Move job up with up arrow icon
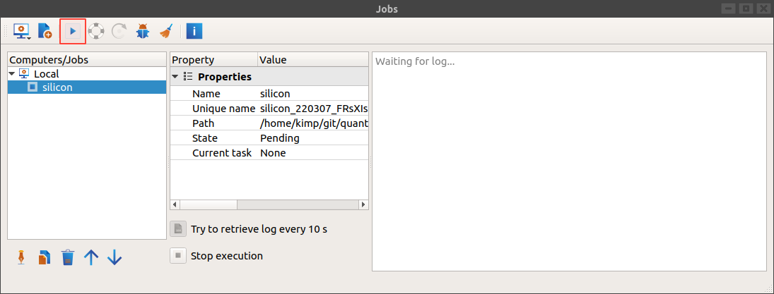Viewport: 774px width, 294px height. pyautogui.click(x=91, y=257)
